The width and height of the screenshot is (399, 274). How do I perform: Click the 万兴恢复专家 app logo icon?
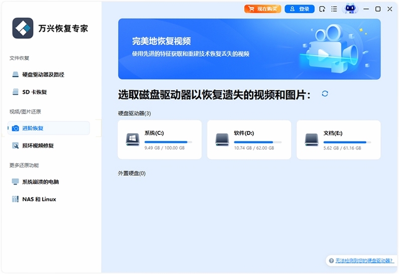(23, 28)
